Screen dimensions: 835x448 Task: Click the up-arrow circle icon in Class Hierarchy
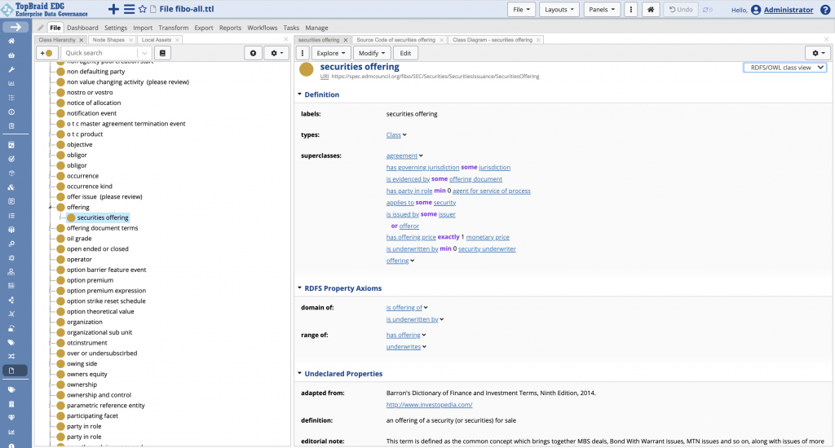click(x=253, y=53)
